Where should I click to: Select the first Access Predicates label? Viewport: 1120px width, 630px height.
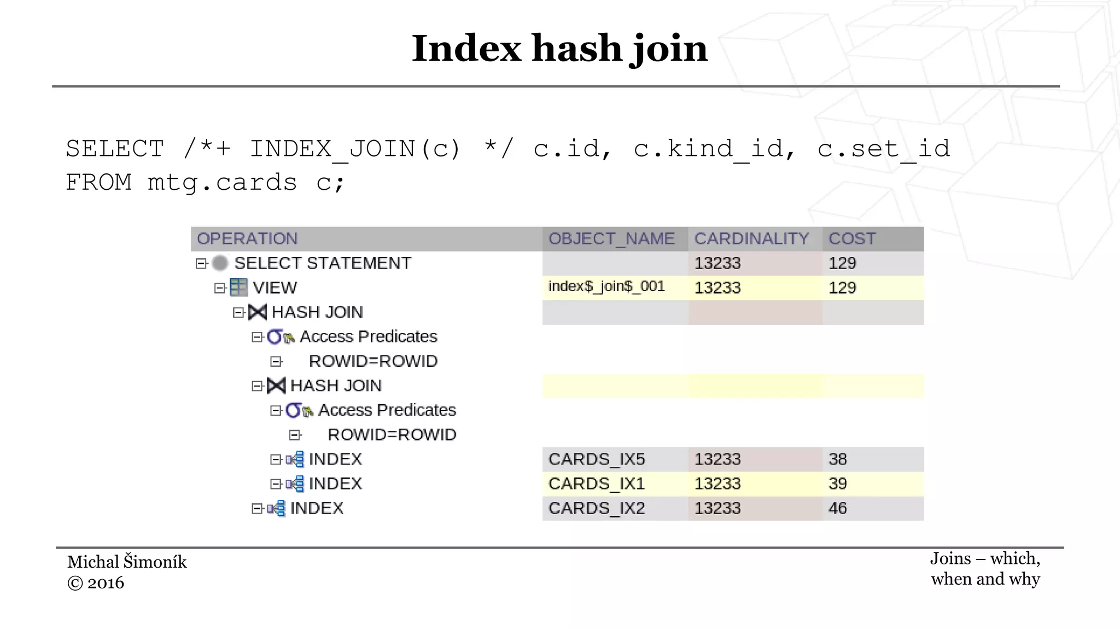(x=369, y=336)
